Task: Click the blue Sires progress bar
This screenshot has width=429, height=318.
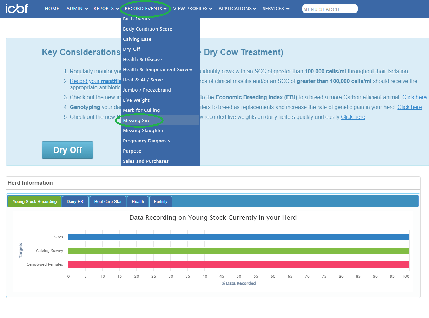Action: pos(239,237)
